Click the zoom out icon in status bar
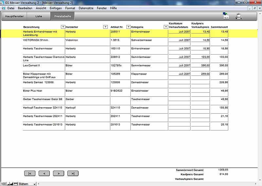262x186 pixels. [x=9, y=184]
